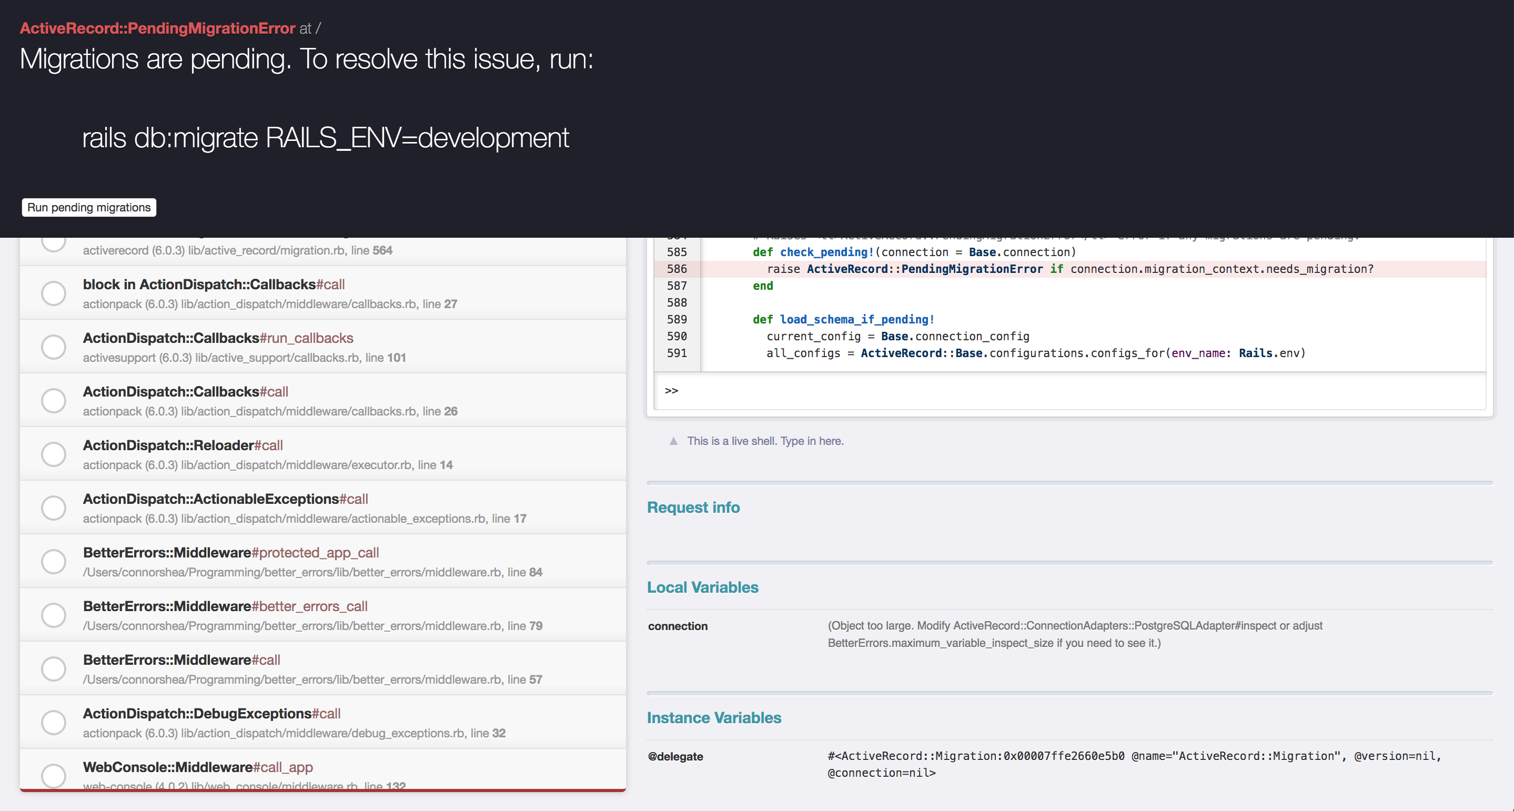Click the all_configs code line 591
The width and height of the screenshot is (1514, 811).
[1036, 353]
